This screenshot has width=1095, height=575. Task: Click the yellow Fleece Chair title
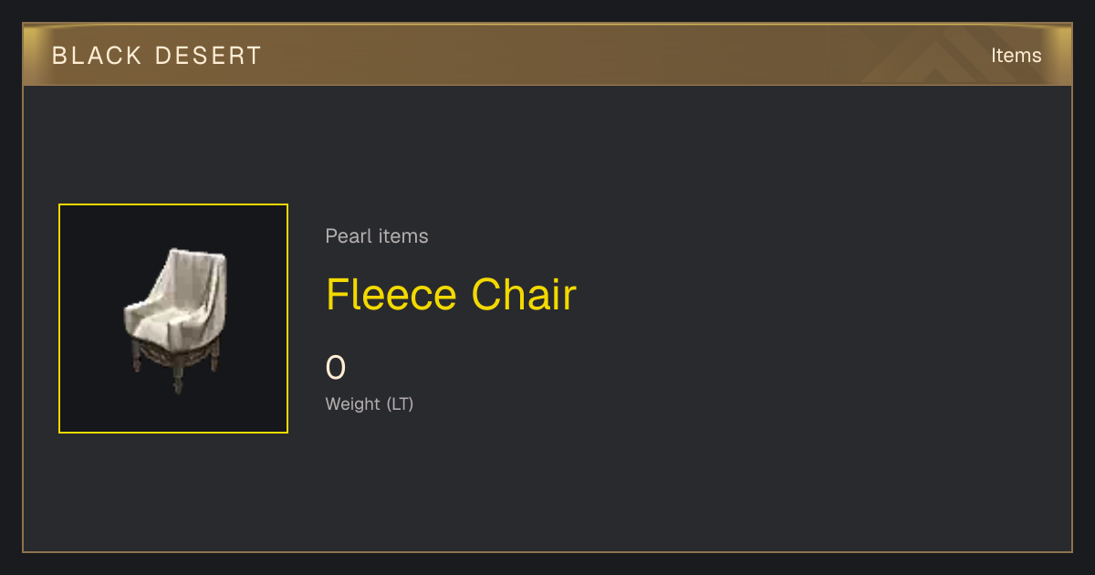[x=451, y=295]
